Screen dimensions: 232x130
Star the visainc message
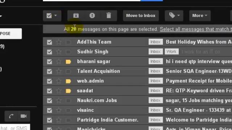(x=59, y=110)
